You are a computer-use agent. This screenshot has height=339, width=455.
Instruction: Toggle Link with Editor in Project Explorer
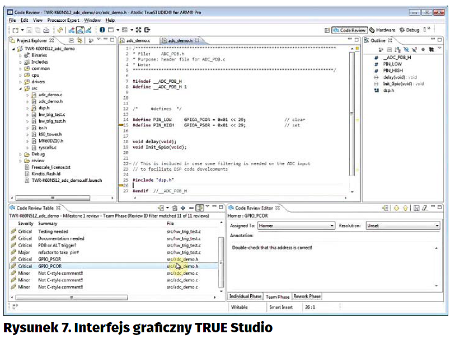81,41
